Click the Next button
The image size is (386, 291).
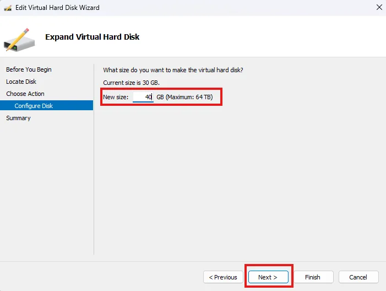coord(268,277)
